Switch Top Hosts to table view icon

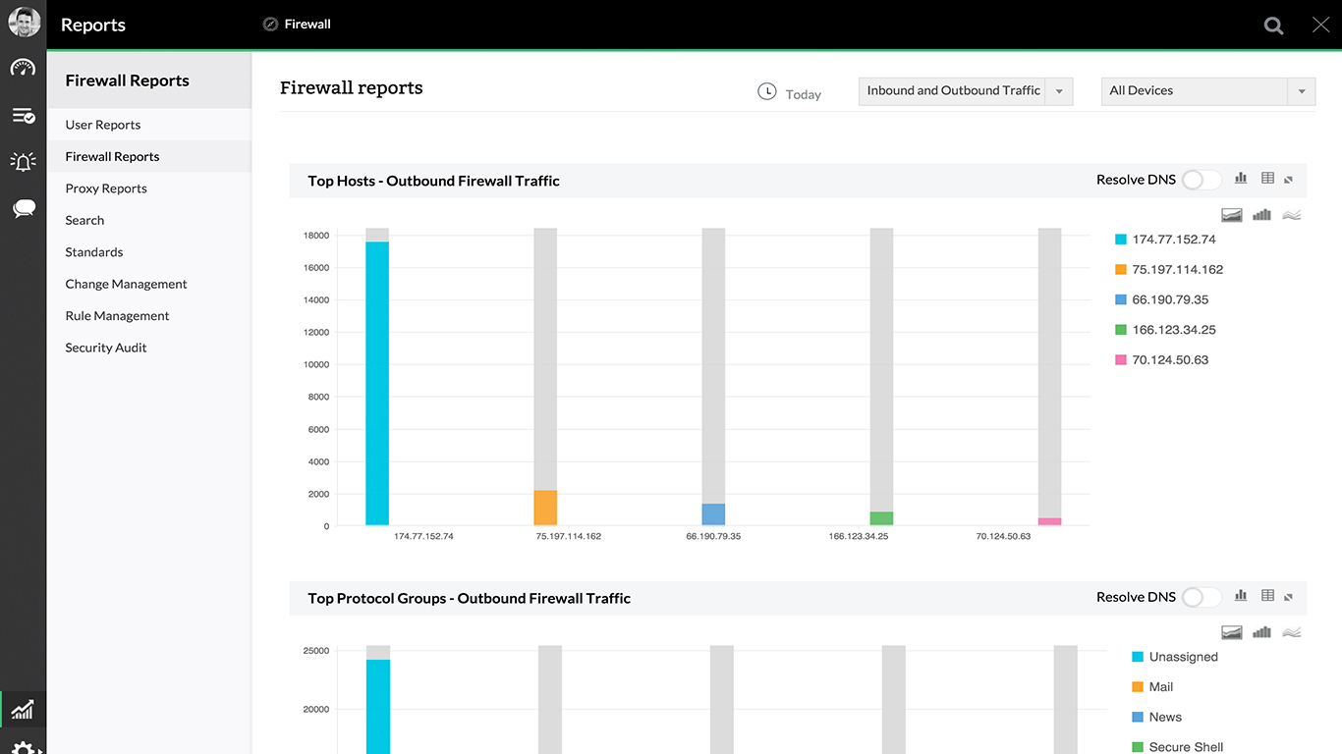pos(1267,179)
